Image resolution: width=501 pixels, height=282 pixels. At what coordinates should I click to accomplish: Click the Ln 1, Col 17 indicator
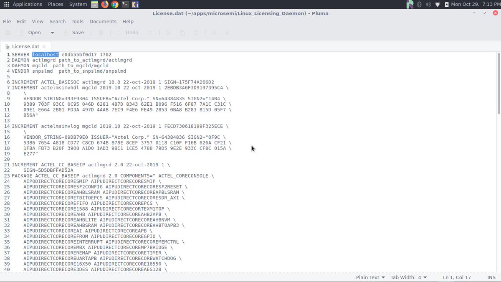(x=456, y=277)
